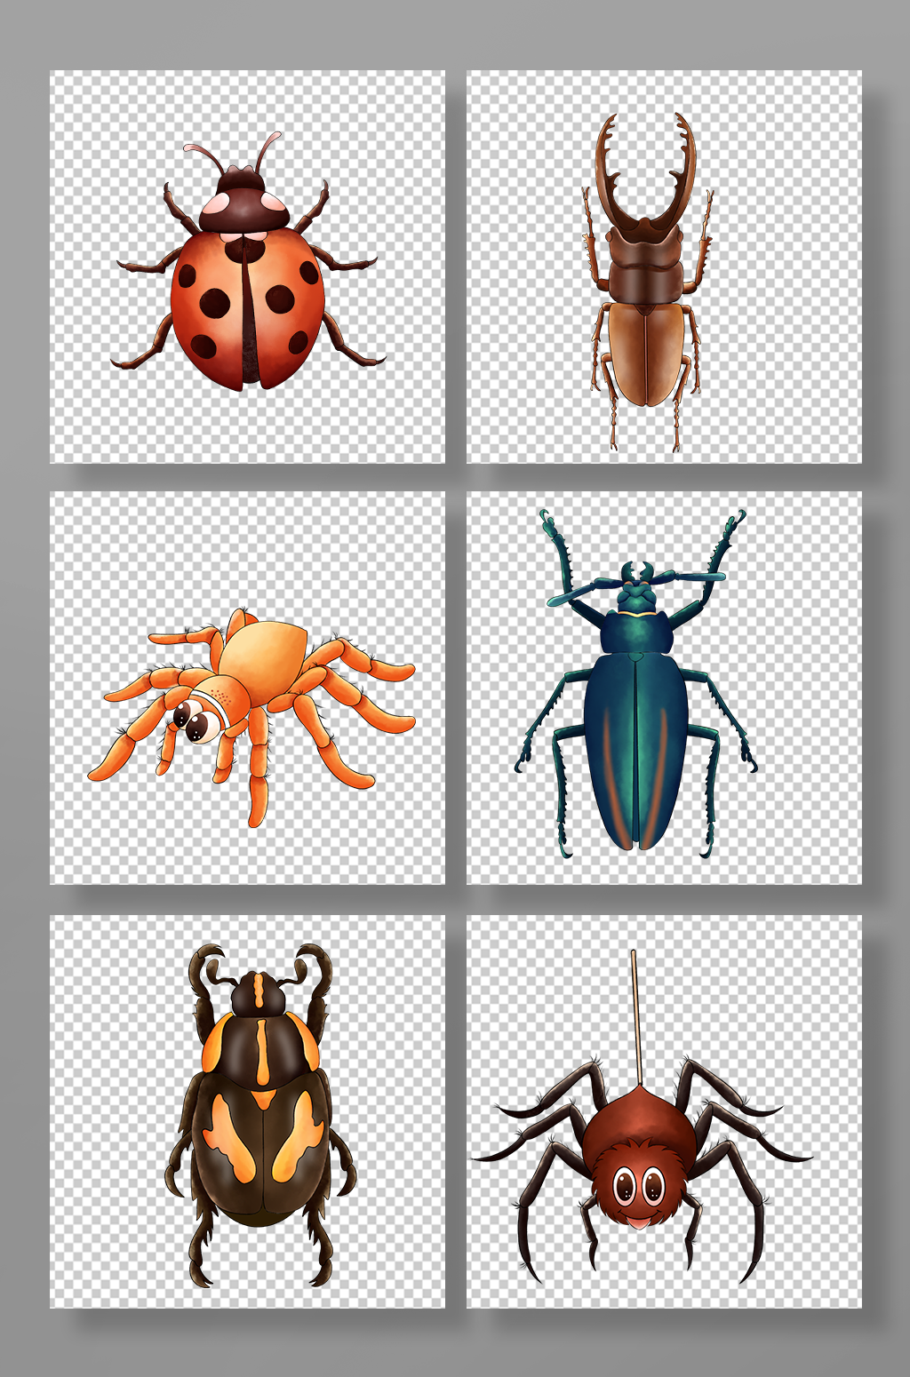
Task: Click the teal beetle's head
Action: (x=635, y=592)
